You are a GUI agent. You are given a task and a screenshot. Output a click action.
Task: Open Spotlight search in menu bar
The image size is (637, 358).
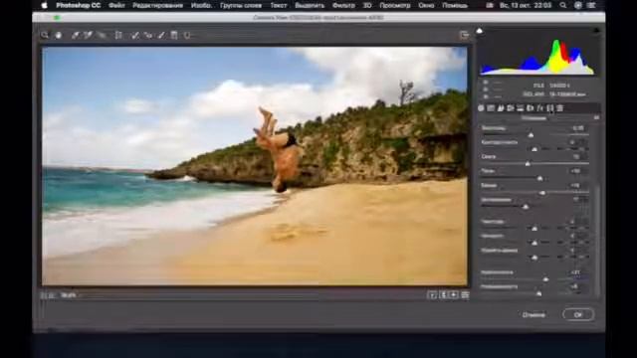[563, 5]
